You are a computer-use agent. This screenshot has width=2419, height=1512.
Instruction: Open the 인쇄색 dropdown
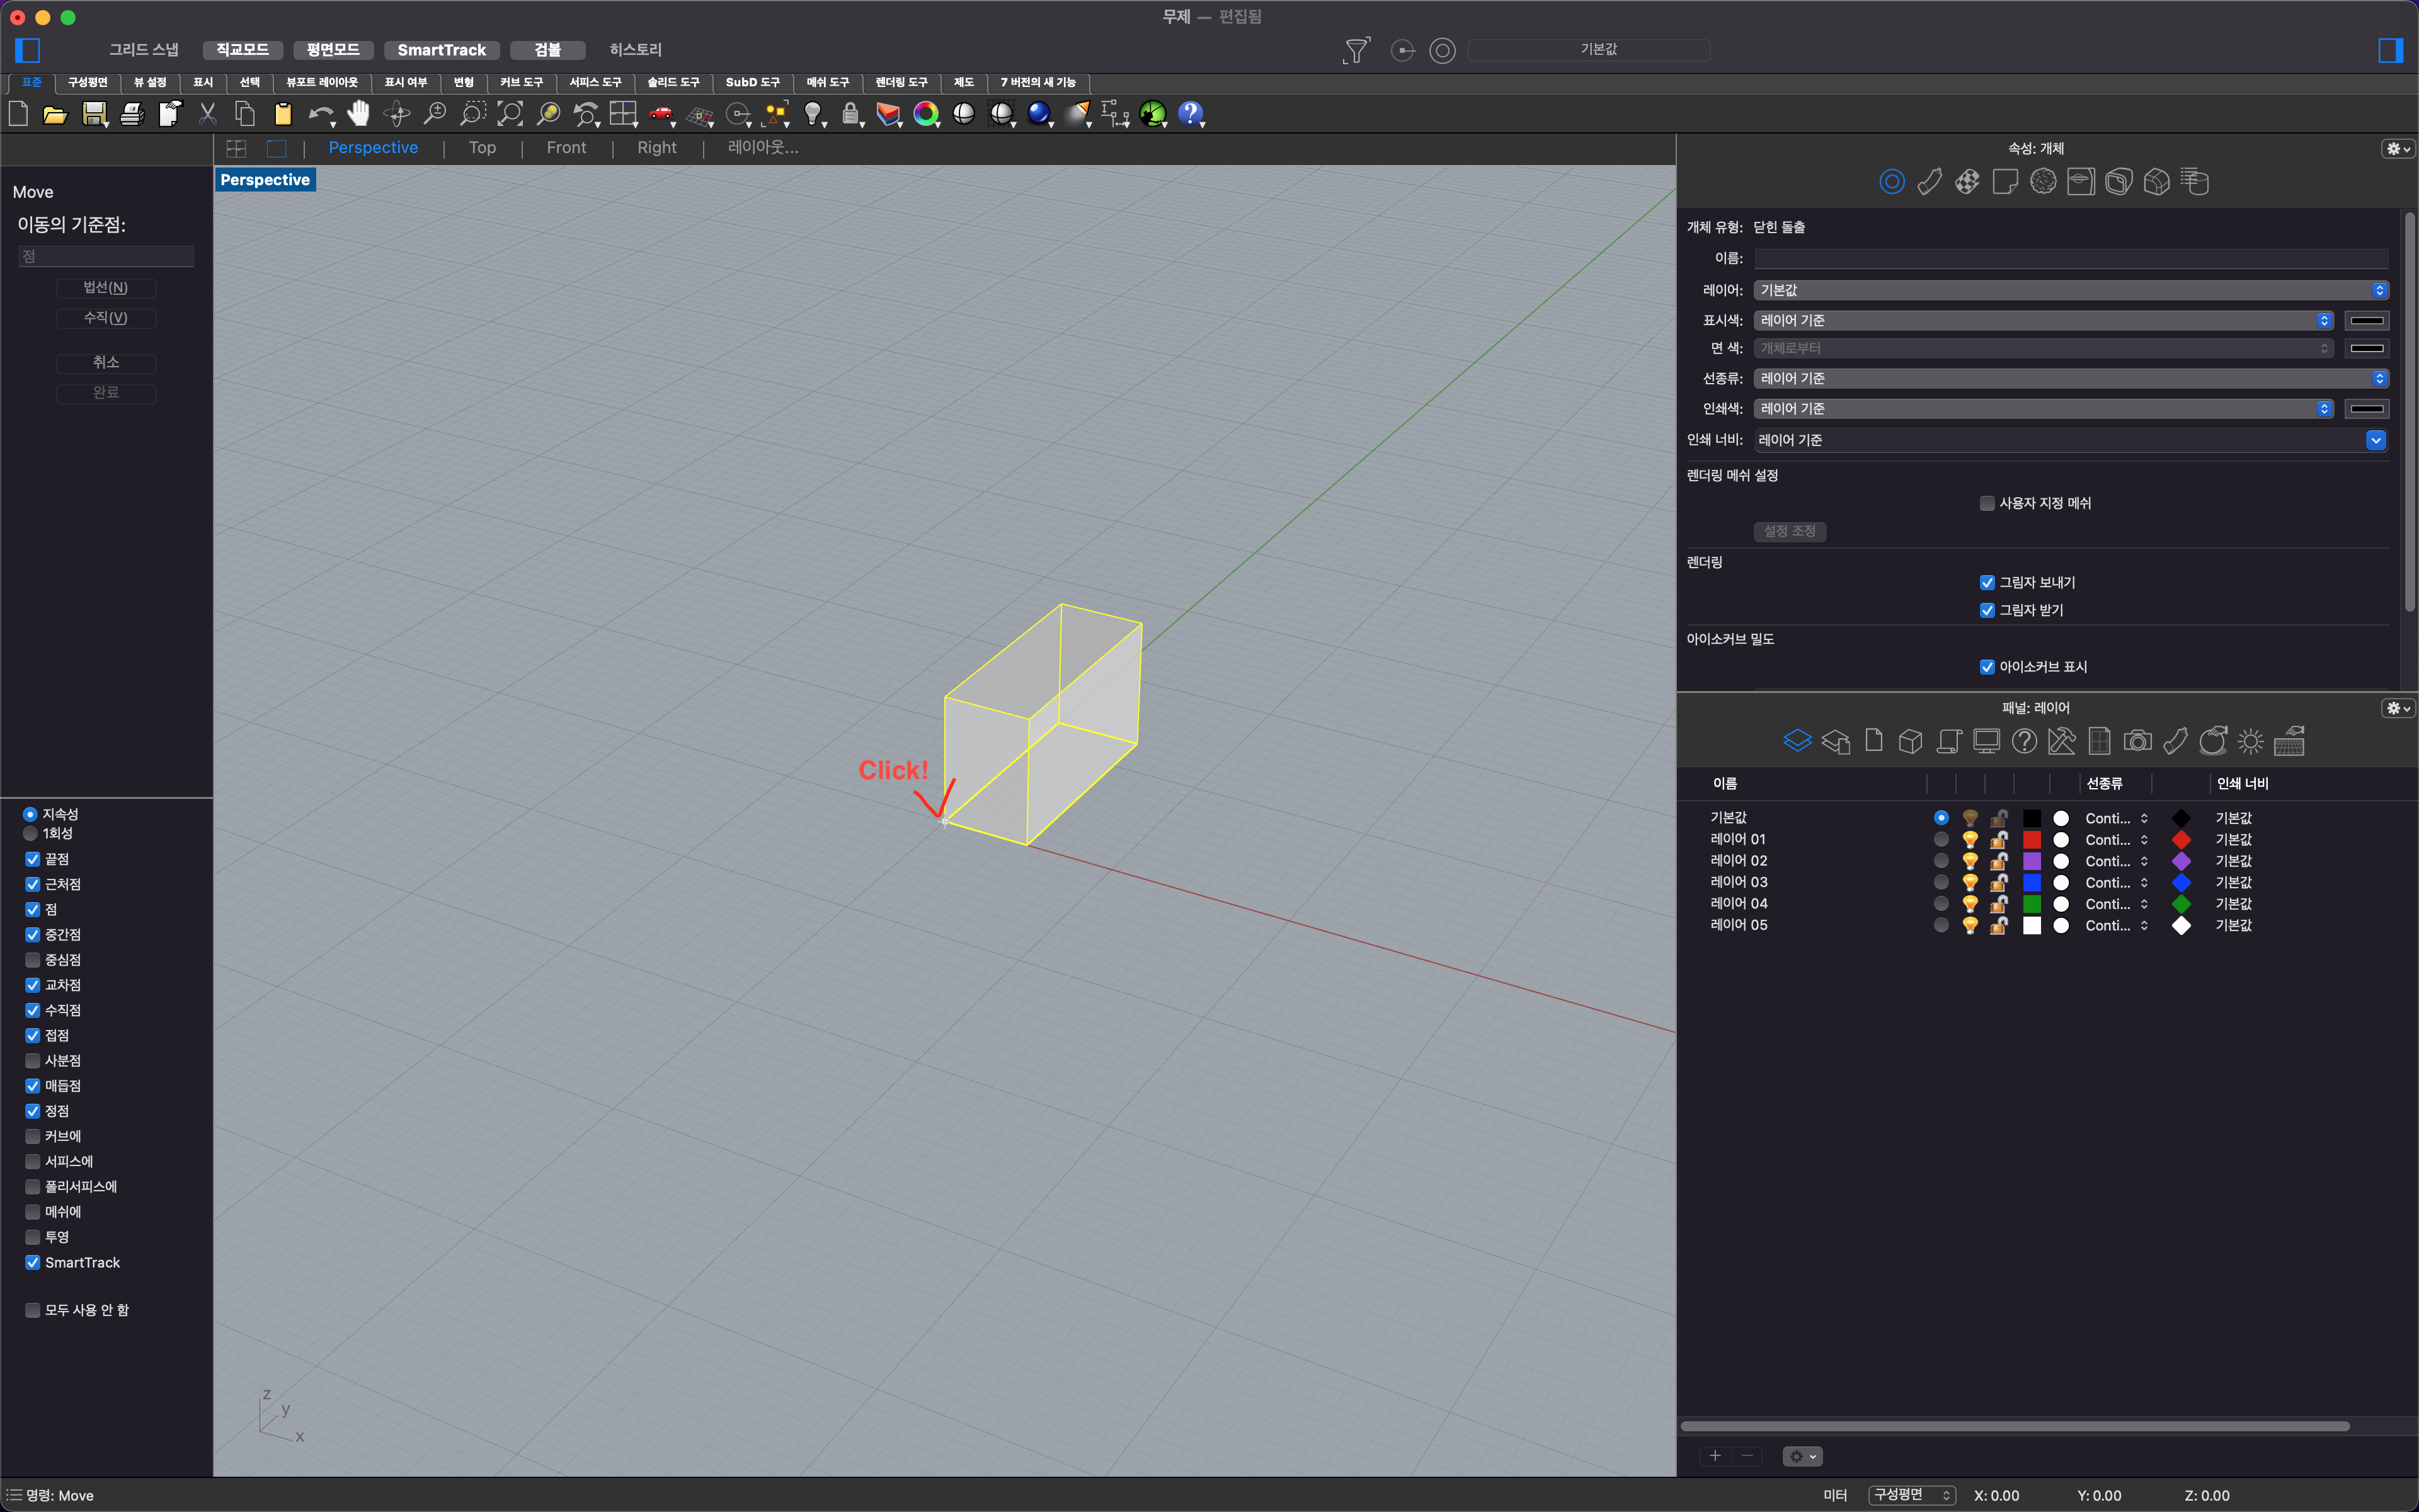2043,408
